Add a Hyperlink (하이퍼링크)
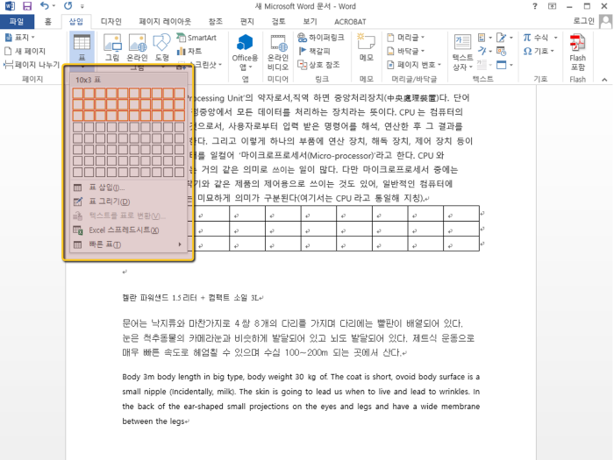The image size is (614, 460). point(321,37)
